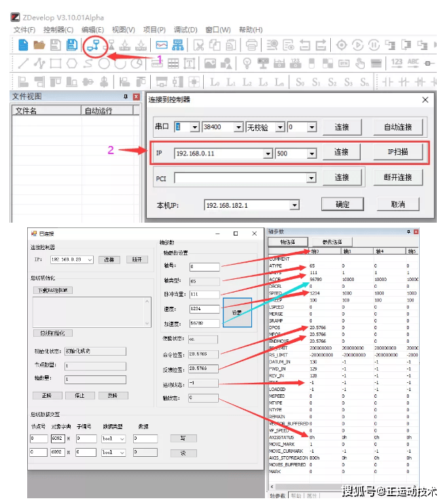The width and height of the screenshot is (447, 503).
Task: Click the 停止 stop button
Action: point(80,396)
